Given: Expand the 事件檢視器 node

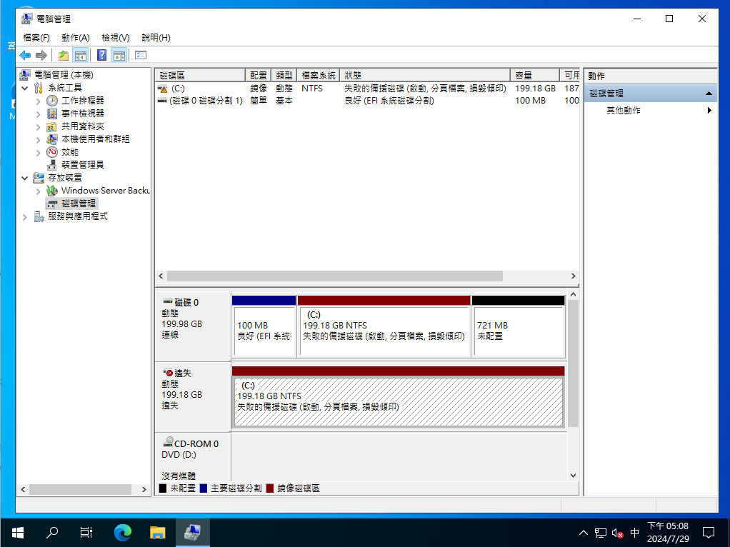Looking at the screenshot, I should (38, 114).
